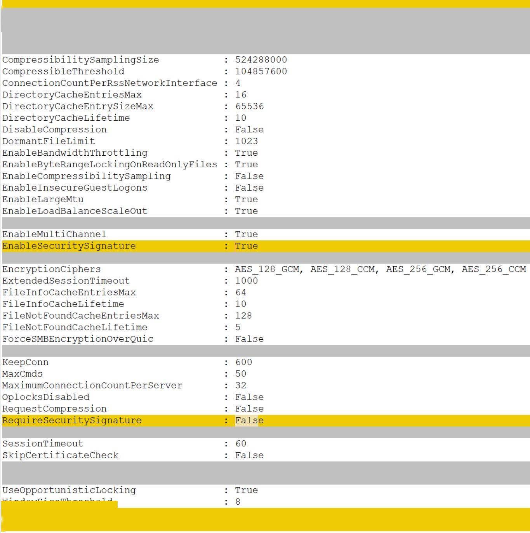This screenshot has width=530, height=533.
Task: Click the AES_256_GCM cipher value
Action: click(418, 269)
